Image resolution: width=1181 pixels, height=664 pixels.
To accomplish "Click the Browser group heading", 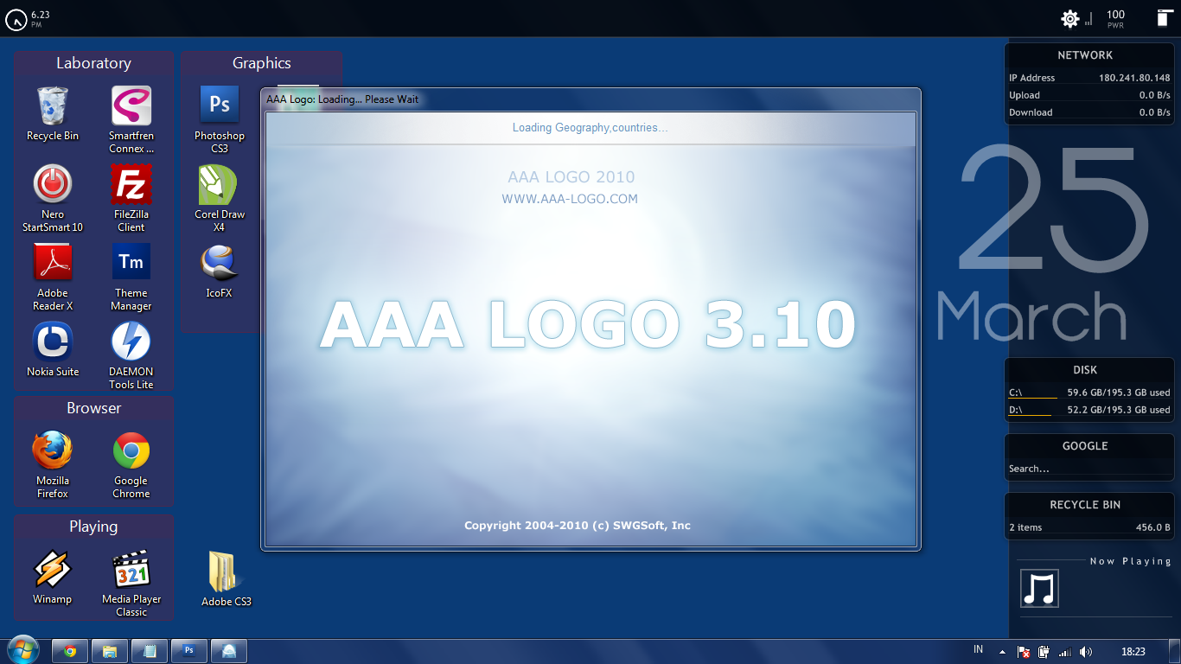I will click(93, 408).
